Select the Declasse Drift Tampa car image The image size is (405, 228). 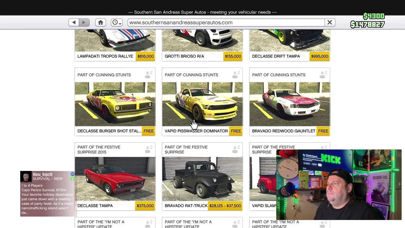[290, 40]
